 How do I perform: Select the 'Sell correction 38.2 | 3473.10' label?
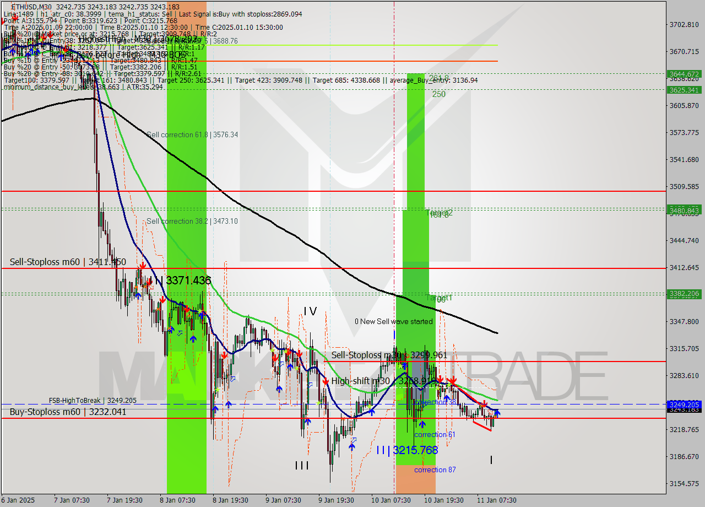[192, 221]
